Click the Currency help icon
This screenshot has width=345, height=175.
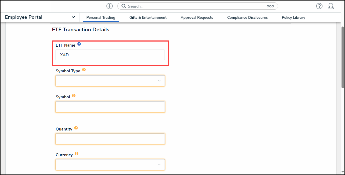[x=77, y=154]
